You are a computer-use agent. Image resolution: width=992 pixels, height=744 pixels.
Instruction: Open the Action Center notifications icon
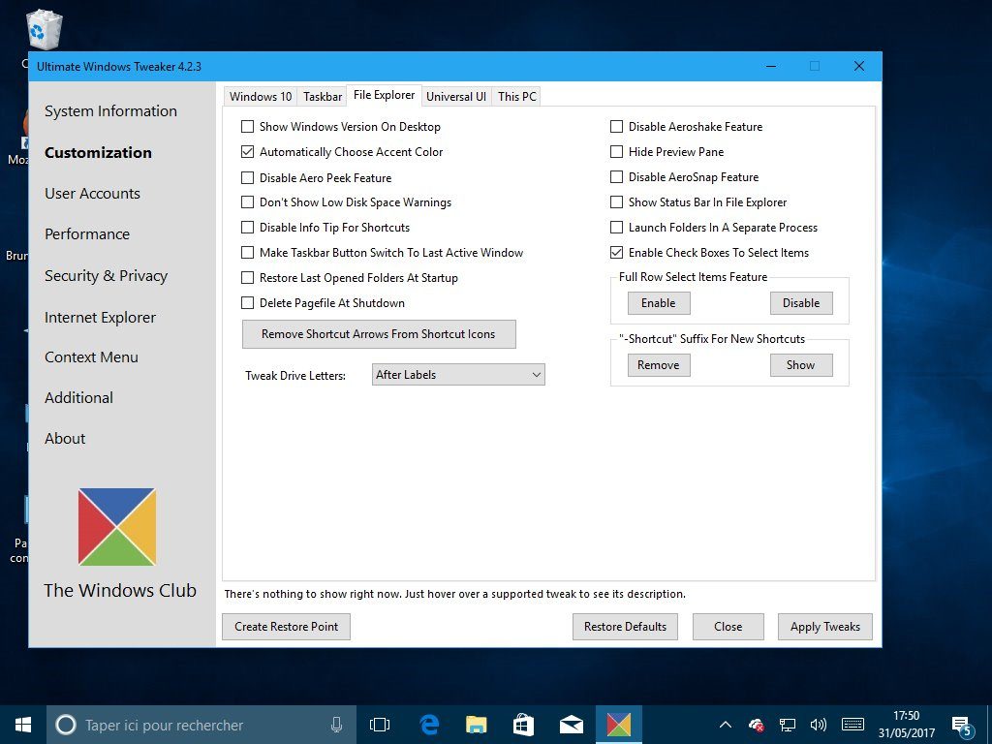point(962,727)
